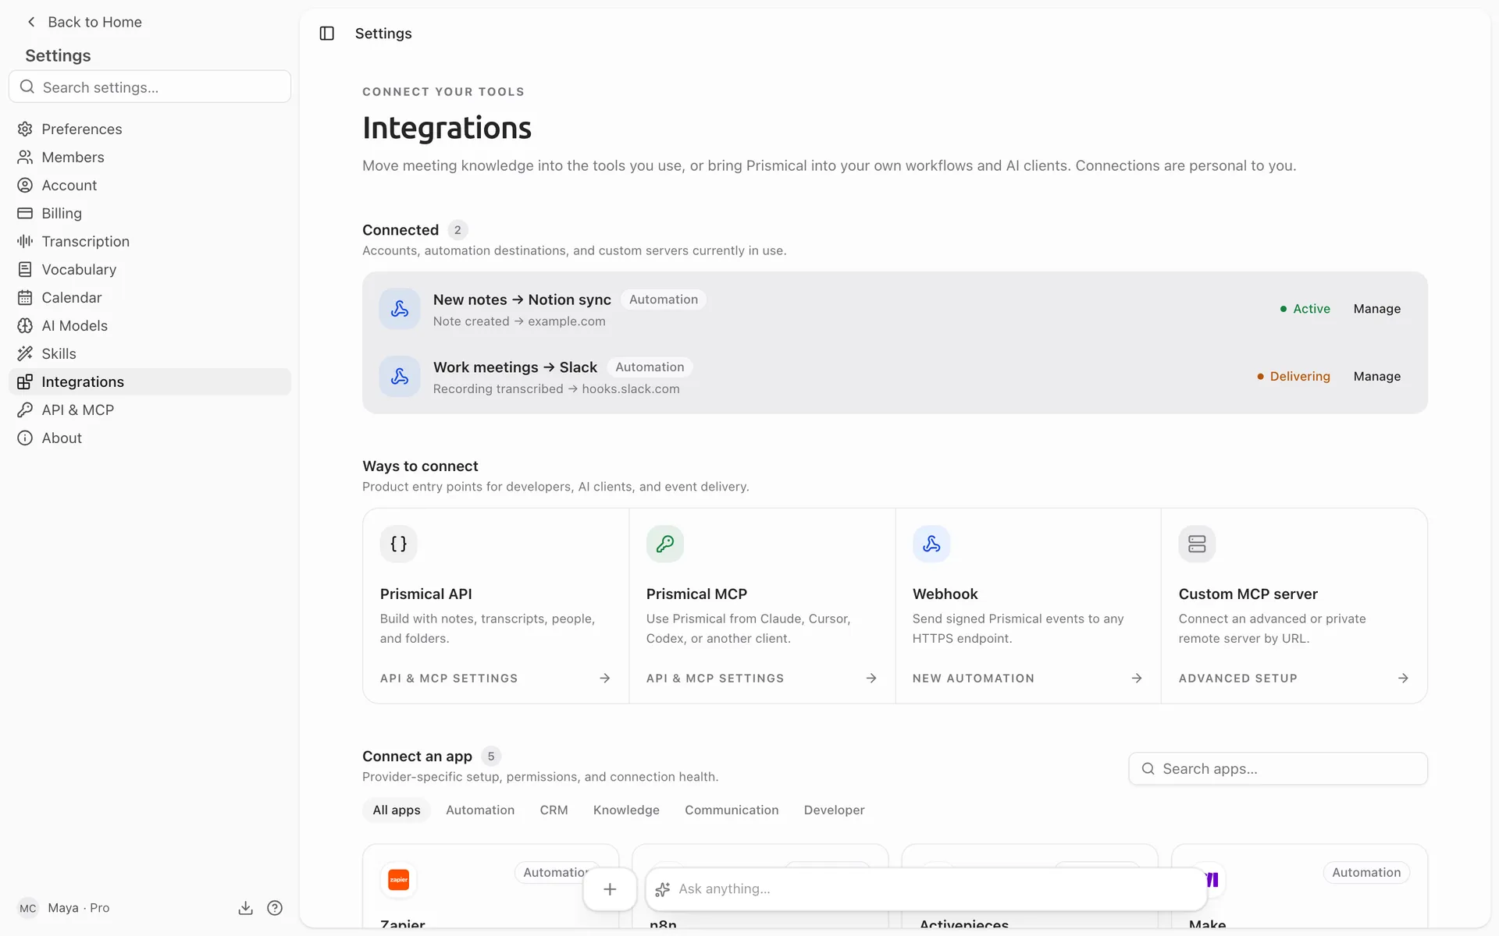Open Vocabulary settings

pos(150,269)
